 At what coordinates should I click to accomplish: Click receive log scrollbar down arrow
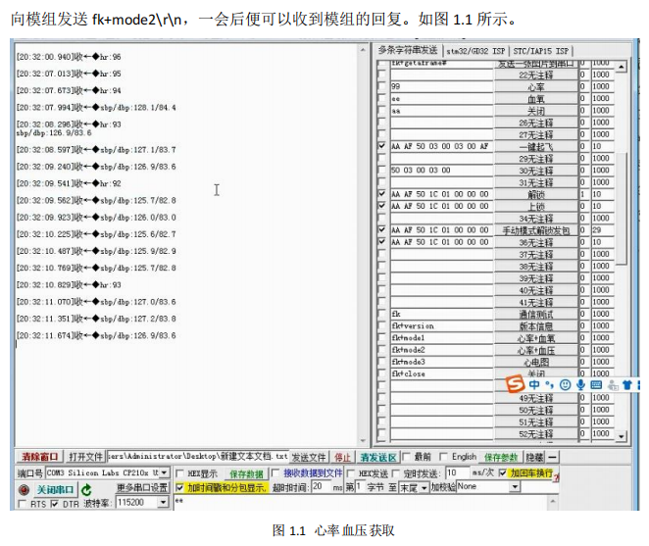(x=363, y=441)
